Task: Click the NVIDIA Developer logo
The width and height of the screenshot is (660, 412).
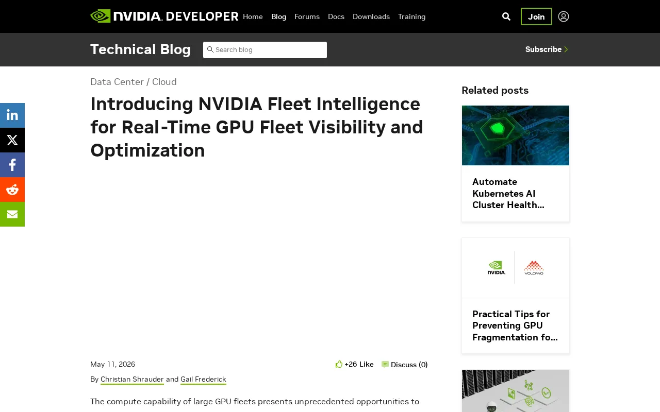Action: click(x=164, y=16)
